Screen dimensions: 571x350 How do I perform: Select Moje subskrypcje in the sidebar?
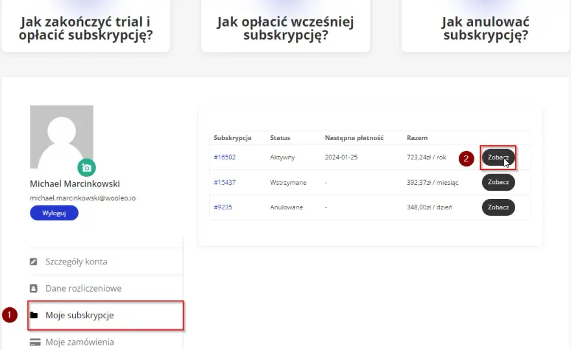coord(106,316)
